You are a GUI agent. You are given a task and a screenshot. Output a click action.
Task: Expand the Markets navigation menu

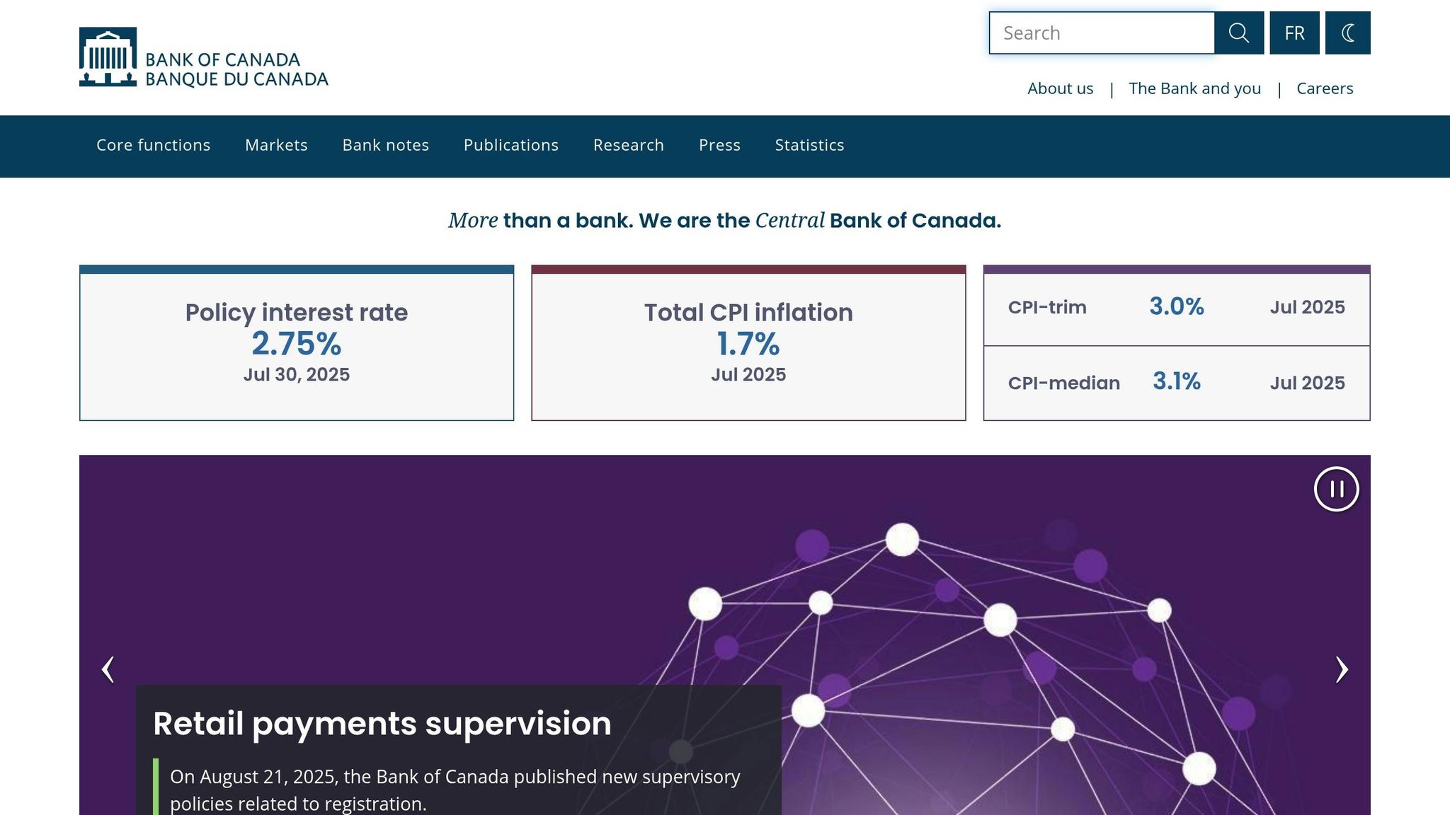click(x=276, y=145)
